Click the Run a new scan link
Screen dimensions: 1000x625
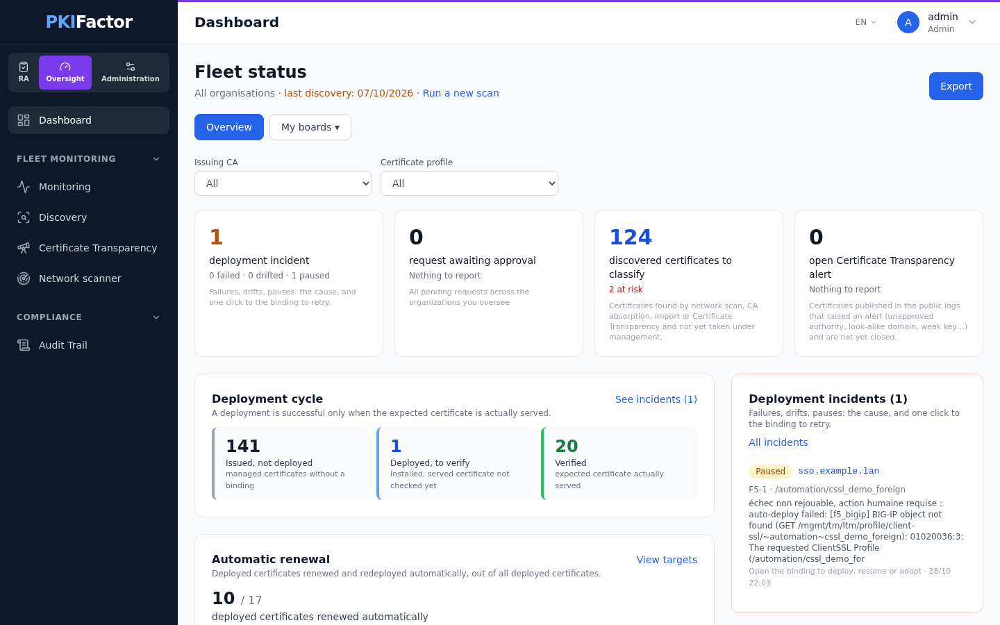(x=461, y=93)
